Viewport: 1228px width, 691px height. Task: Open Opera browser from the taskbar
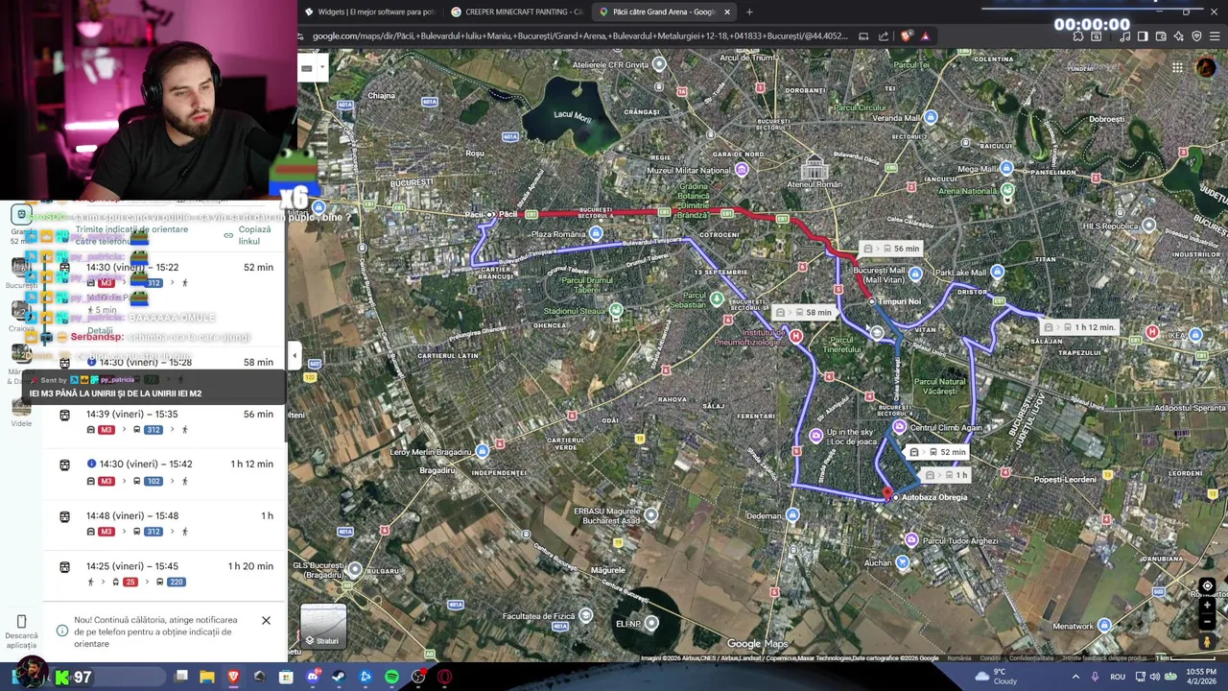(444, 677)
